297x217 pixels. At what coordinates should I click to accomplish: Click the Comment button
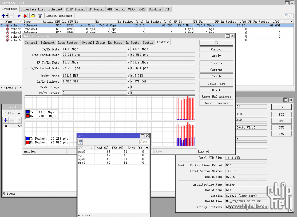(x=216, y=70)
